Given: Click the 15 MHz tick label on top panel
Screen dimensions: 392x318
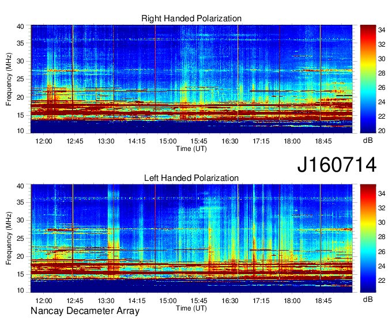Looking at the screenshot, I should (x=20, y=115).
